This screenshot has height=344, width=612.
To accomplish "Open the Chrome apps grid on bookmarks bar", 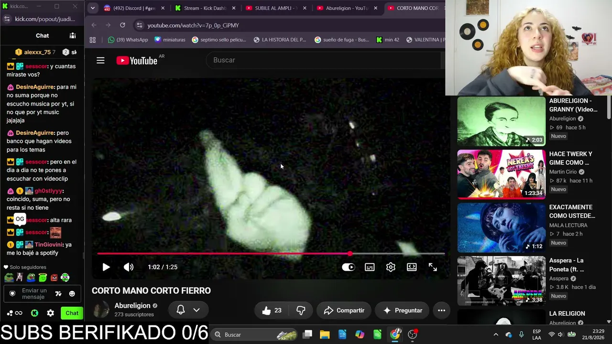I will pyautogui.click(x=93, y=40).
